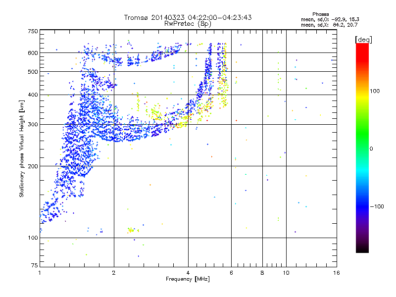Click the frequency axis tick "8"
396x297 pixels.
click(262, 273)
